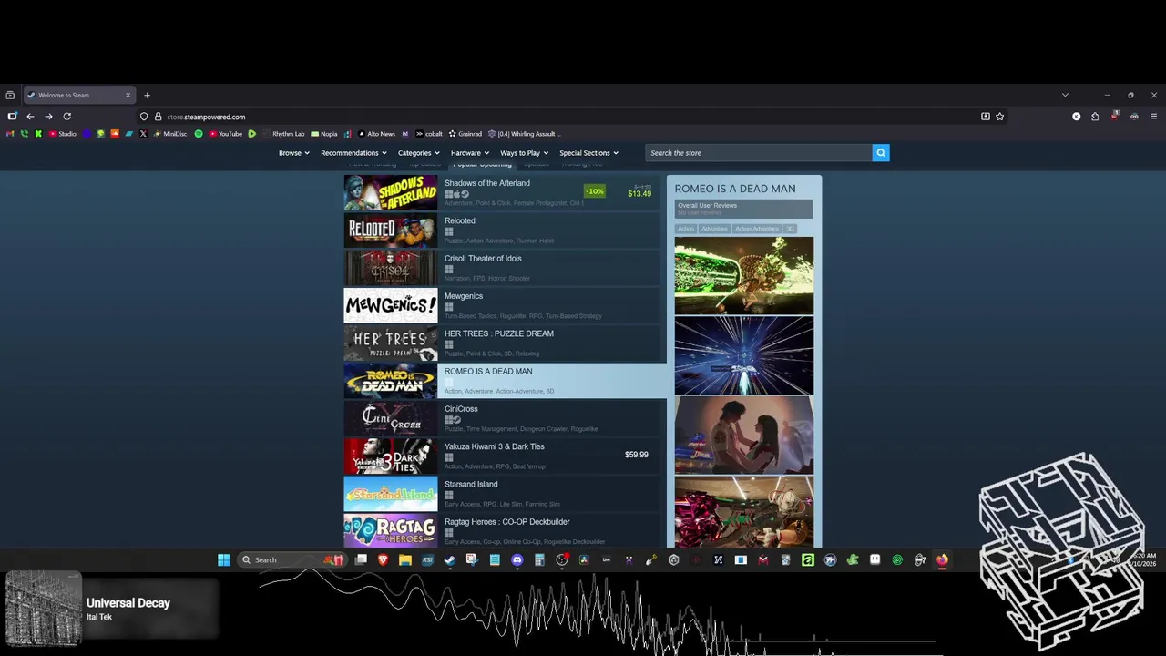The height and width of the screenshot is (656, 1166).
Task: Click the Universal Decay album art
Action: pyautogui.click(x=44, y=609)
